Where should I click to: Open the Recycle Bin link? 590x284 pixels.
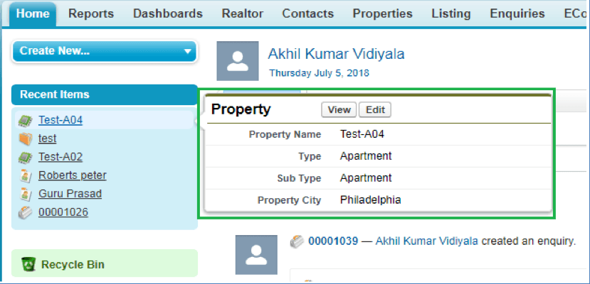[x=73, y=265]
